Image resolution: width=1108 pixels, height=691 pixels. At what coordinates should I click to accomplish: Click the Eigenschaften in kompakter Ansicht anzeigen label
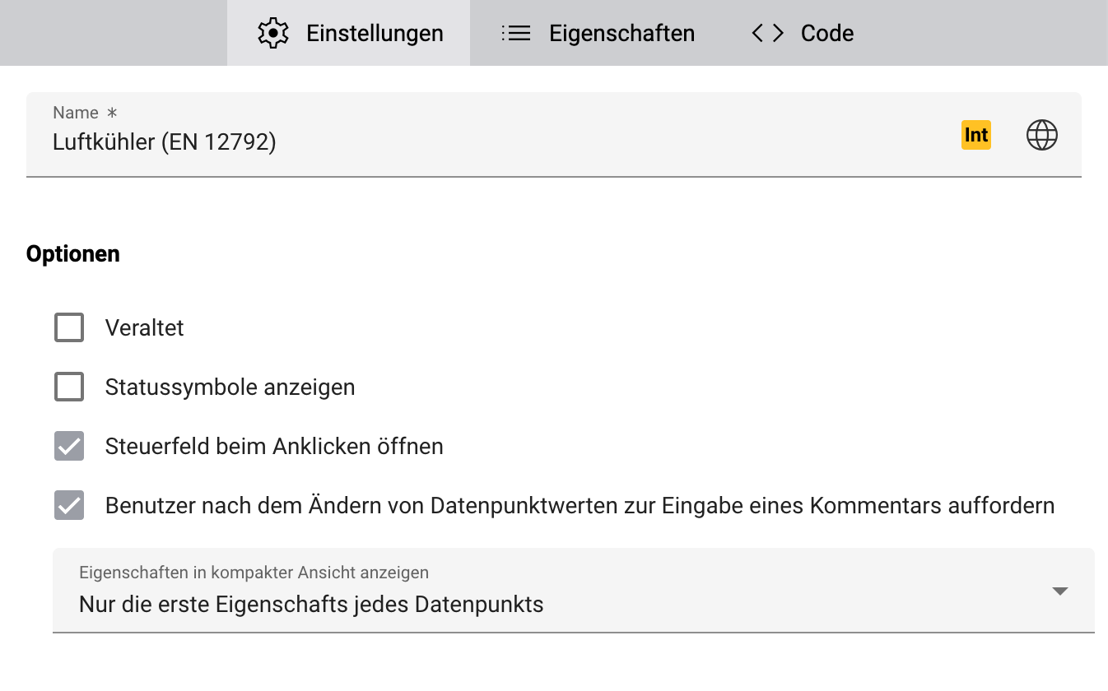[x=254, y=573]
